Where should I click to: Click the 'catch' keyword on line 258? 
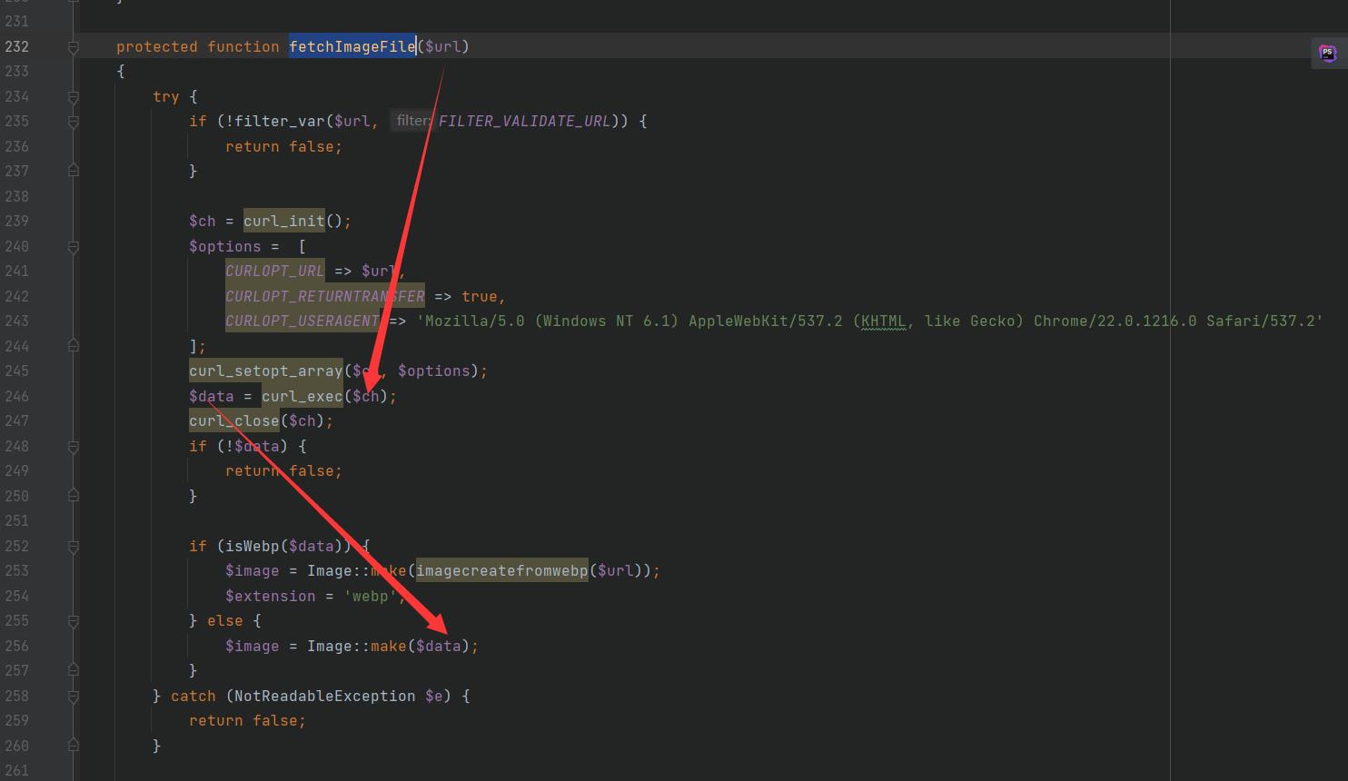tap(193, 696)
